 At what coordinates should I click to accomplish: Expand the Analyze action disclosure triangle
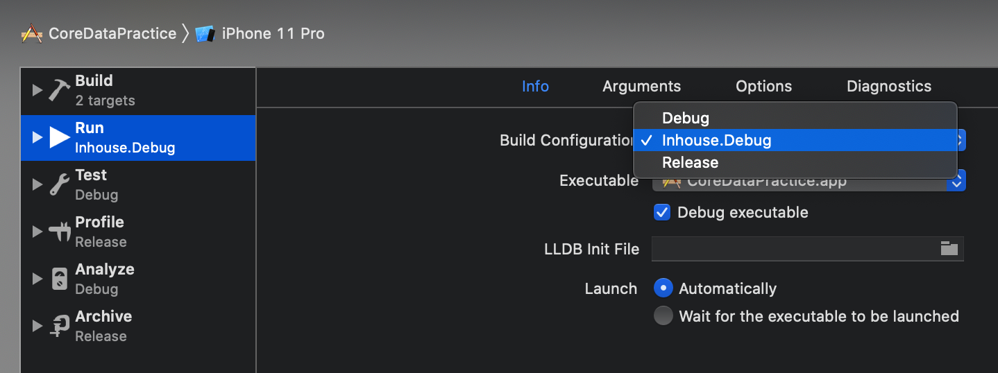37,279
